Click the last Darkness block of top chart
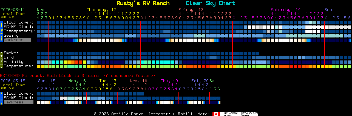Screen dimensions: 352x116 tap(350, 40)
